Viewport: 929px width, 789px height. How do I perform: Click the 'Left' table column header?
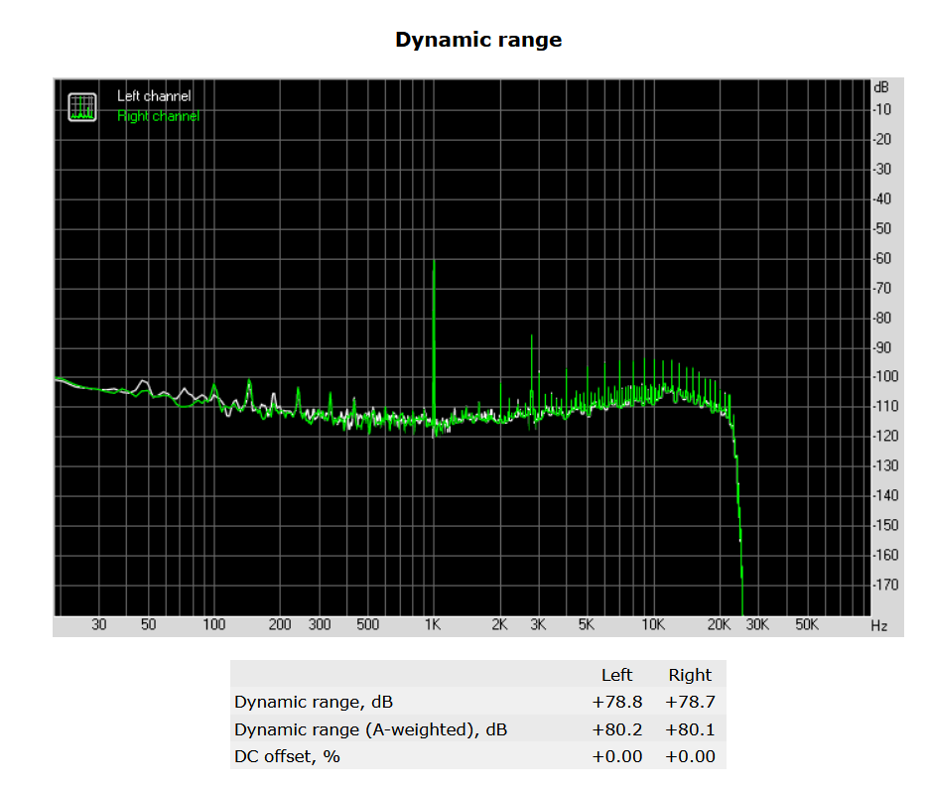pos(616,675)
